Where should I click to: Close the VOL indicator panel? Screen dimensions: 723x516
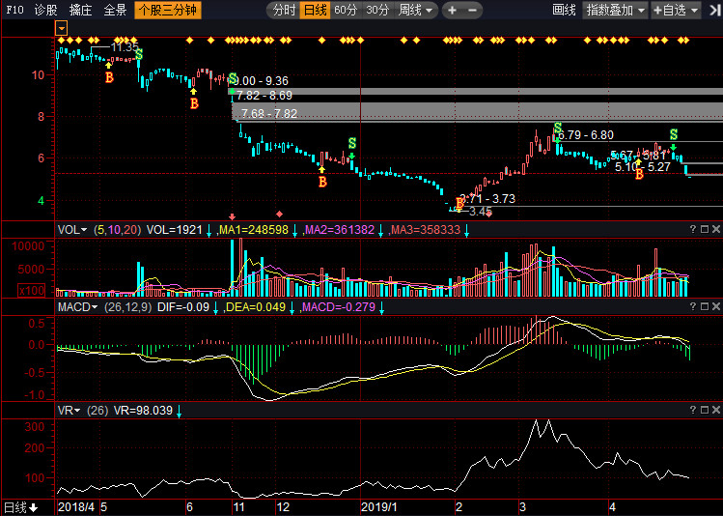tap(715, 229)
